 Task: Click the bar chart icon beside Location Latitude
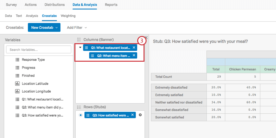(x=17, y=83)
